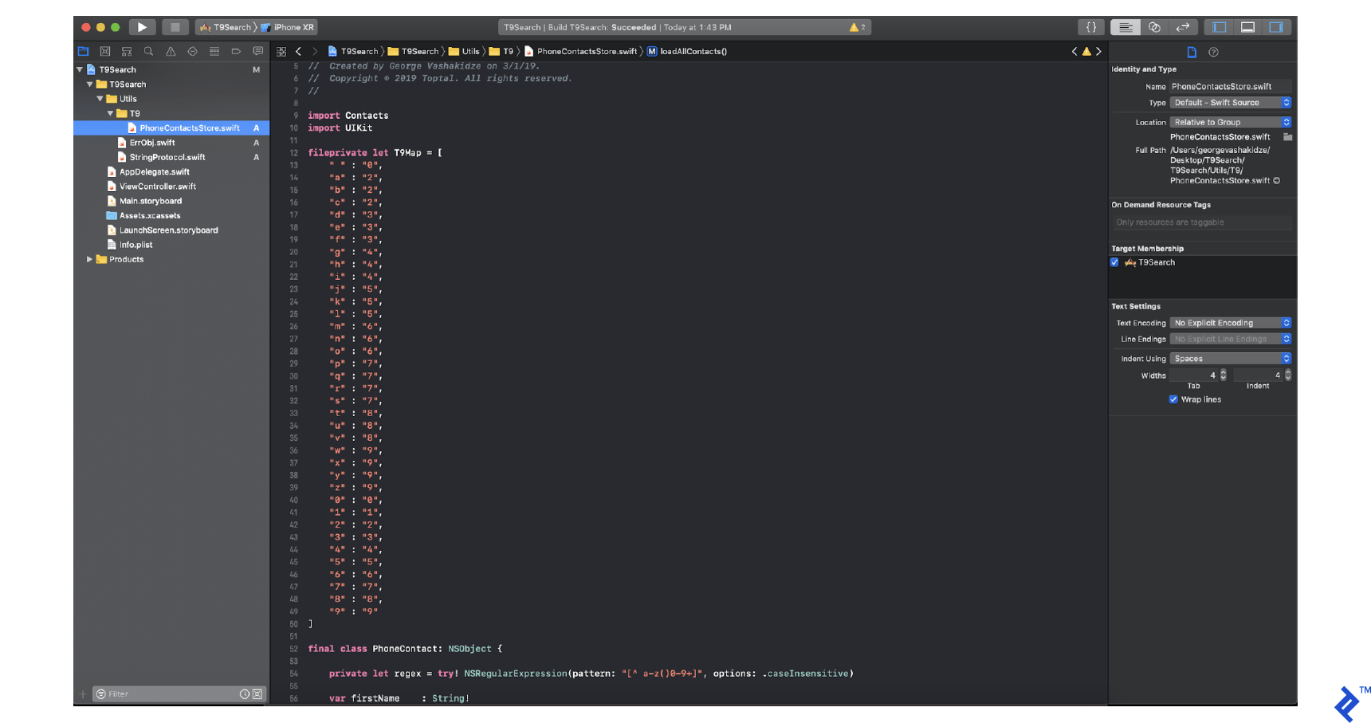Image resolution: width=1371 pixels, height=723 pixels.
Task: Open the Text Encoding dropdown
Action: click(x=1231, y=323)
